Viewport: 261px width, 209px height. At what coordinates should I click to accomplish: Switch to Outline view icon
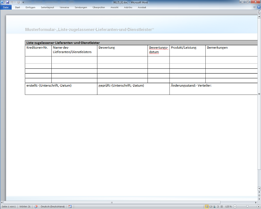coord(217,206)
